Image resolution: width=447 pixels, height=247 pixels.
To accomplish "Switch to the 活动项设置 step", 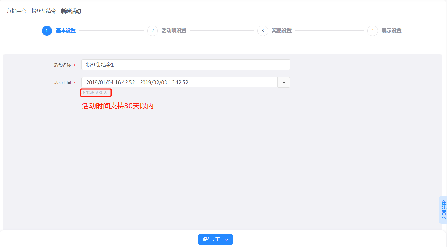I will (174, 31).
